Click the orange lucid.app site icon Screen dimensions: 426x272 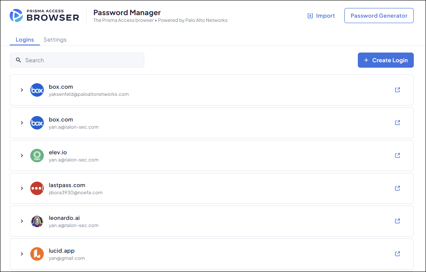[37, 254]
